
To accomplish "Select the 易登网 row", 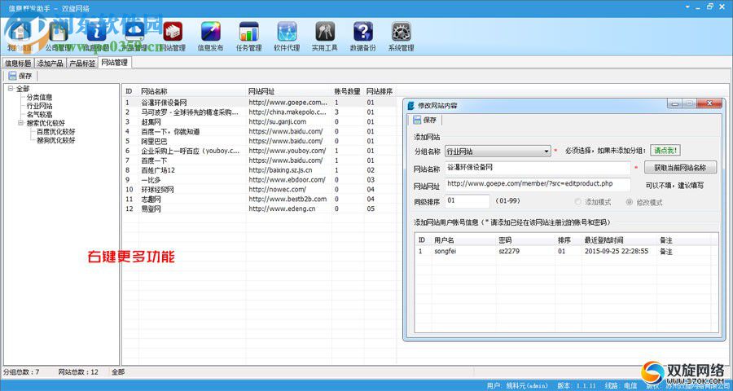I will pyautogui.click(x=260, y=209).
